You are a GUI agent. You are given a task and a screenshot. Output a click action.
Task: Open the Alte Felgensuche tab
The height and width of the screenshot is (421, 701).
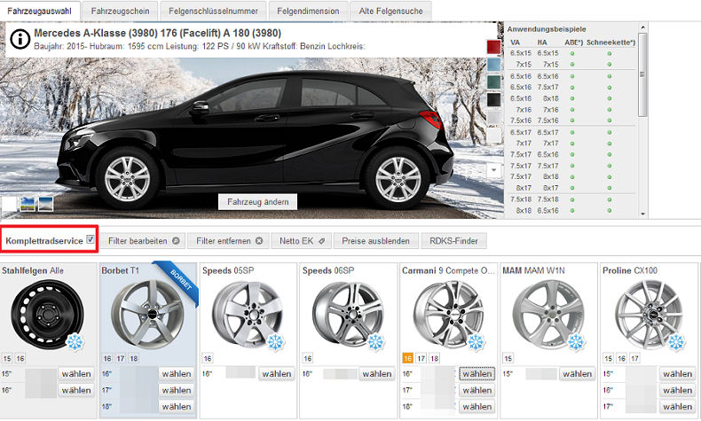(390, 12)
